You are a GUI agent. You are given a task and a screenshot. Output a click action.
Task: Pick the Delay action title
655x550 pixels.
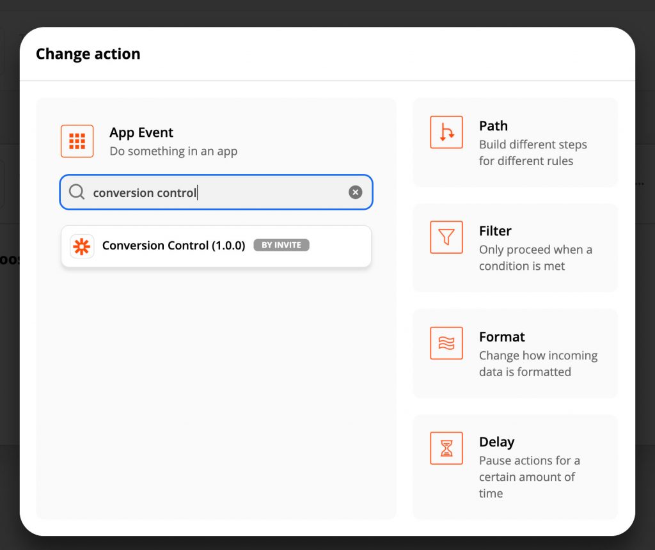tap(496, 442)
